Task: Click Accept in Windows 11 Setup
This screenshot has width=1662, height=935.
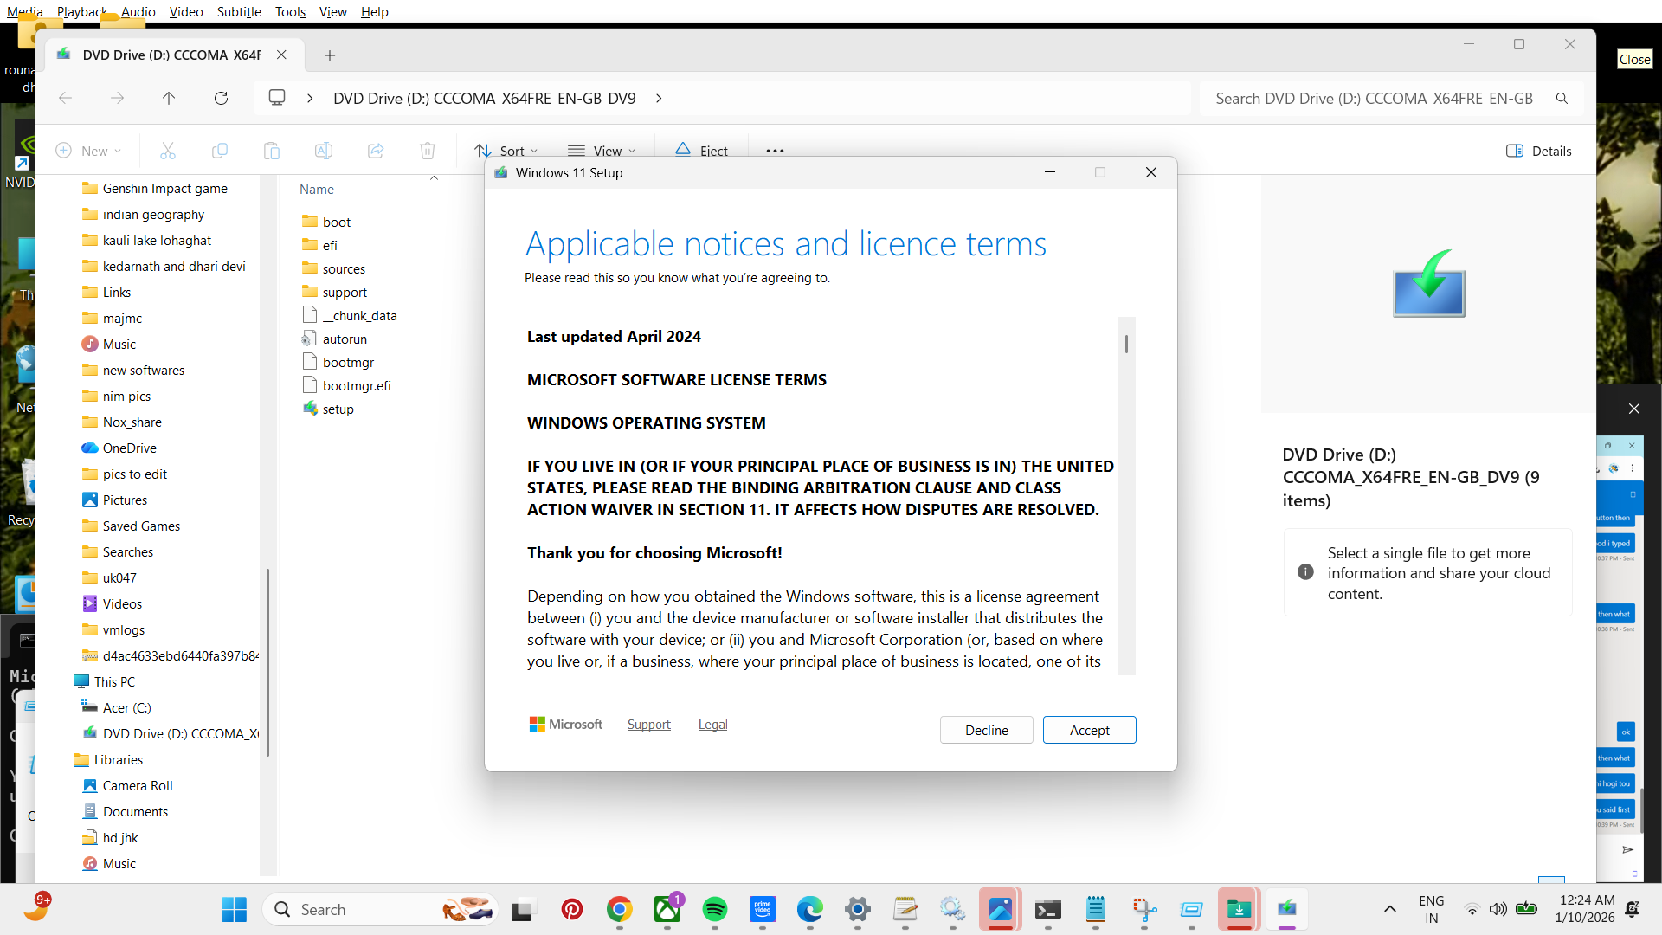Action: tap(1089, 730)
